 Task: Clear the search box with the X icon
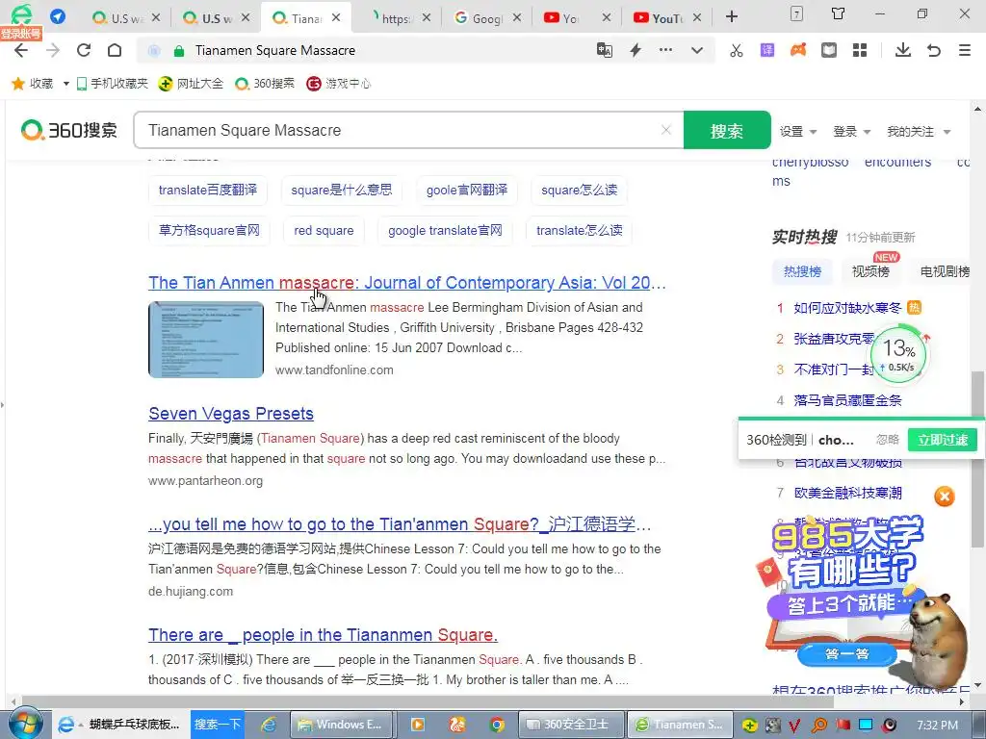pyautogui.click(x=666, y=130)
